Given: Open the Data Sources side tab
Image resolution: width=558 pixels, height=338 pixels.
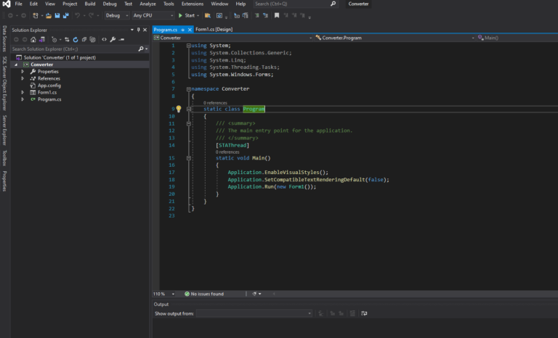Looking at the screenshot, I should coord(4,38).
